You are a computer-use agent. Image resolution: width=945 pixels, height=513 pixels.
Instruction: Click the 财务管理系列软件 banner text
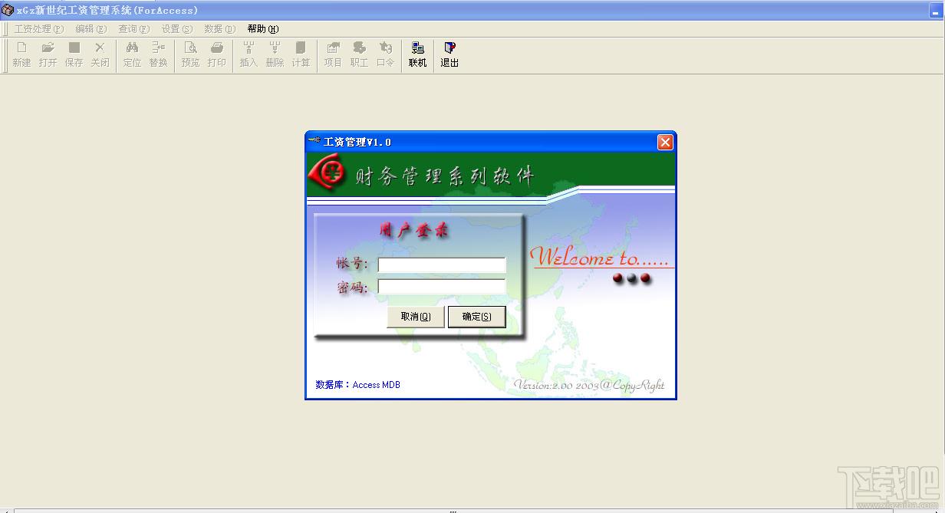444,176
